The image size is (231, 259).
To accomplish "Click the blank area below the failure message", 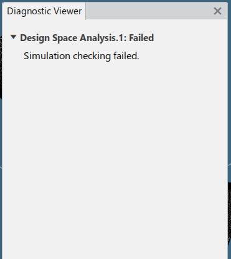I will [x=115, y=156].
